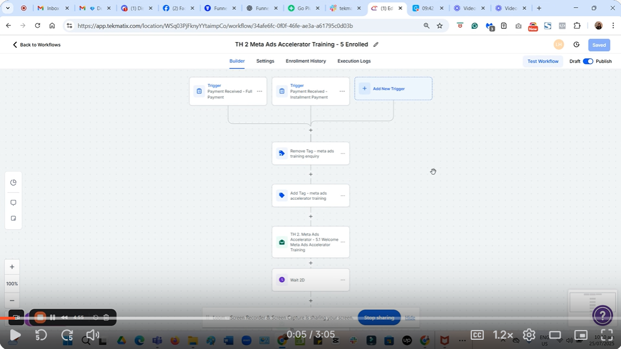Click Test Workflow button
This screenshot has height=349, width=621.
coord(543,62)
